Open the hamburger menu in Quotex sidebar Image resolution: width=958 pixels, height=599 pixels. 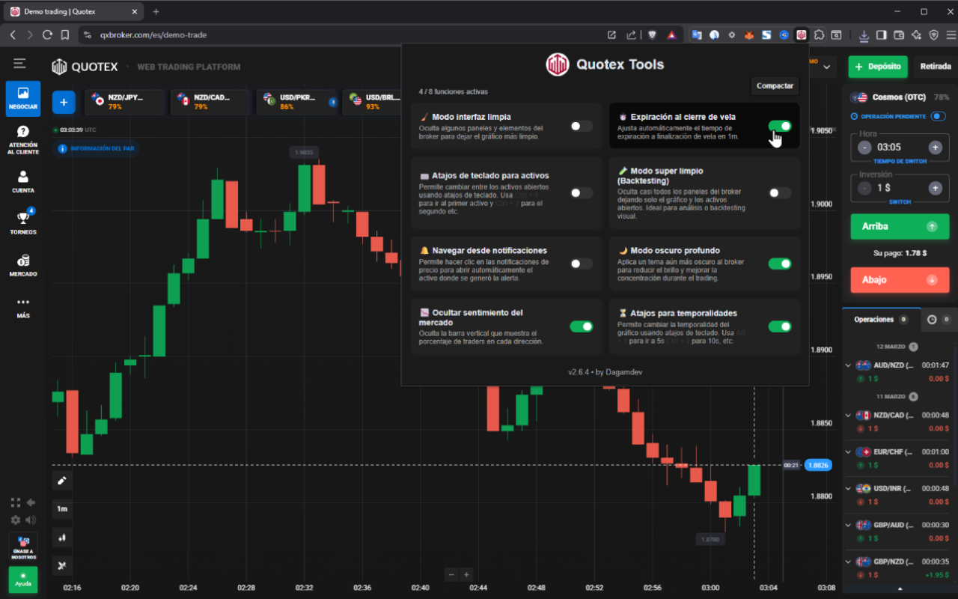pyautogui.click(x=19, y=64)
